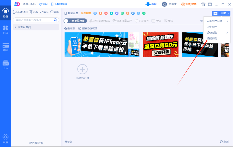Image resolution: width=233 pixels, height=147 pixels.
Task: Click the 添加新设备 label
Action: click(x=82, y=78)
